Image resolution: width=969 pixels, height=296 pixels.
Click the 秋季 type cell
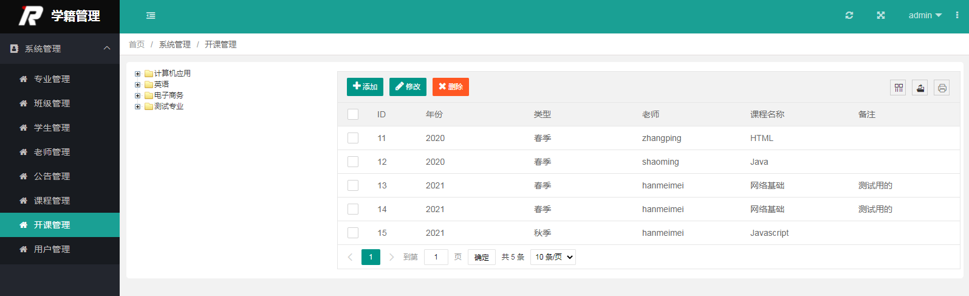(543, 233)
